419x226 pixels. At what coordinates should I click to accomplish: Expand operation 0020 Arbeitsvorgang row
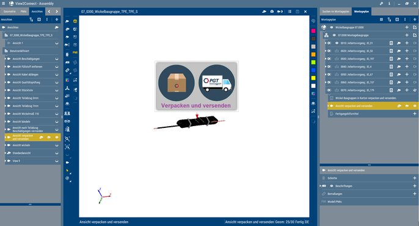point(326,51)
